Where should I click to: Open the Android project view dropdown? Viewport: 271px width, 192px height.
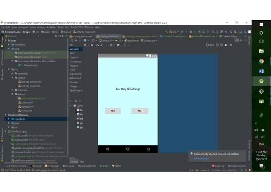pyautogui.click(x=22, y=36)
